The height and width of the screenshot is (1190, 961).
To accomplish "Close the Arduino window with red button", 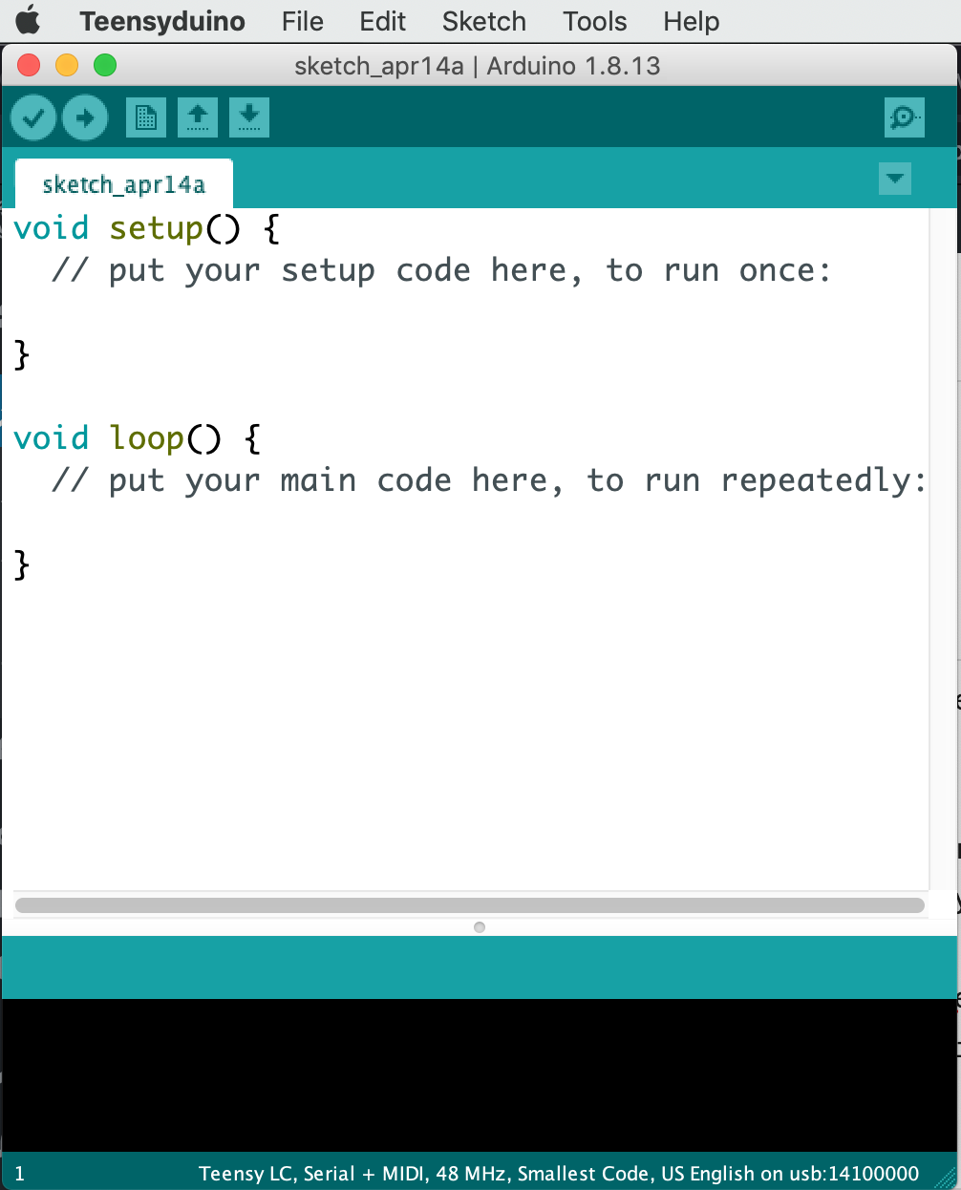I will point(29,65).
